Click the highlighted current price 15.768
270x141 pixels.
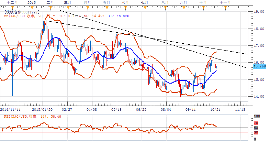260,66
